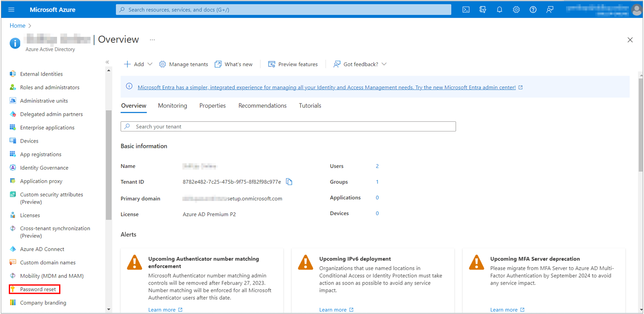Click the sidebar scrollbar up arrow
The image size is (644, 314).
pyautogui.click(x=109, y=70)
